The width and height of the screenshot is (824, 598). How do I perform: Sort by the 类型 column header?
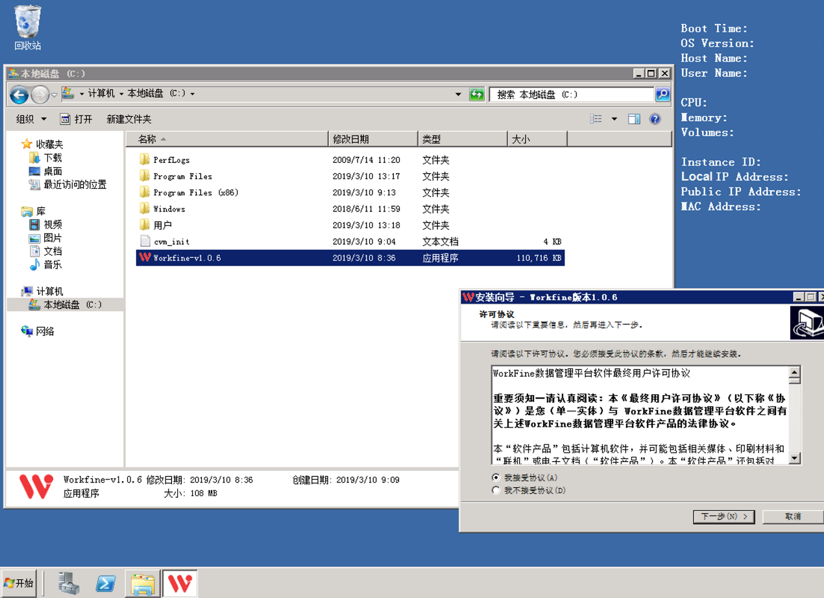pyautogui.click(x=463, y=139)
